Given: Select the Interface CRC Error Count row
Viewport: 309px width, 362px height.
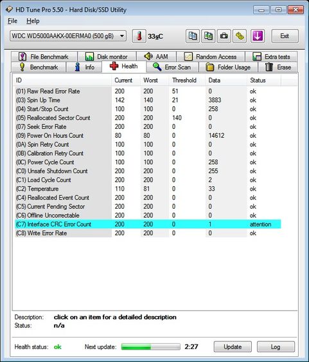Looking at the screenshot, I should point(148,224).
